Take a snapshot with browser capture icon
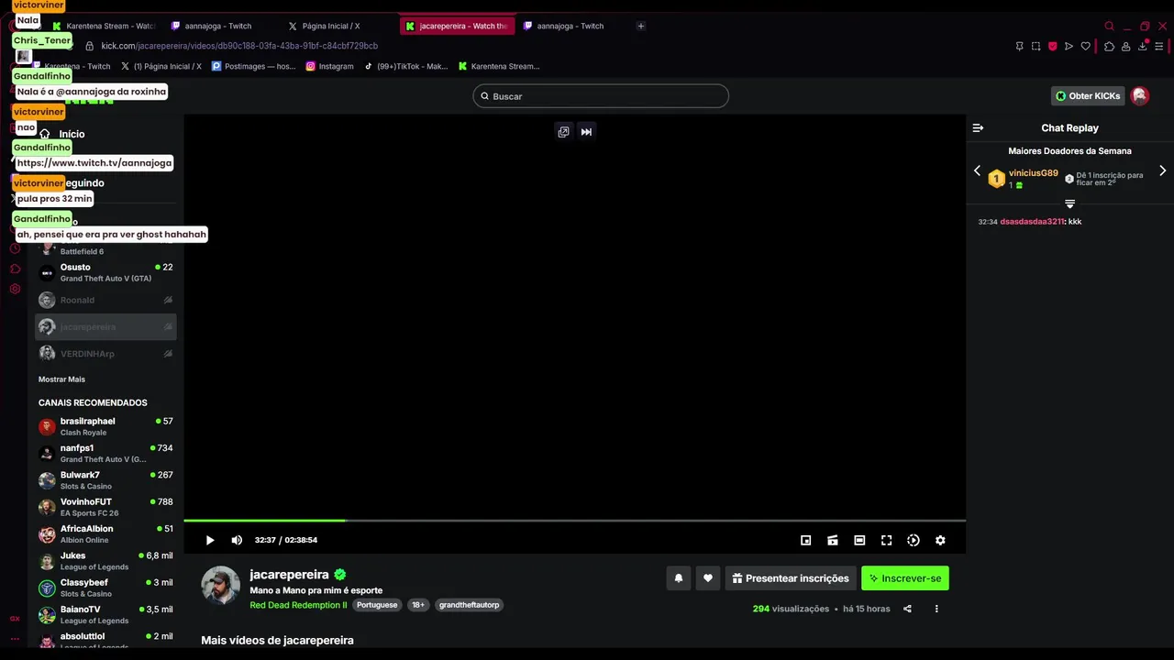 click(1036, 46)
